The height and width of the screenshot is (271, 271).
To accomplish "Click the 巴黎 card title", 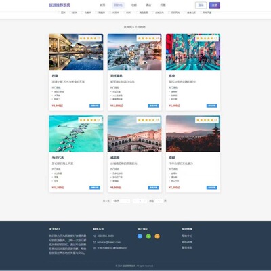I will [55, 76].
